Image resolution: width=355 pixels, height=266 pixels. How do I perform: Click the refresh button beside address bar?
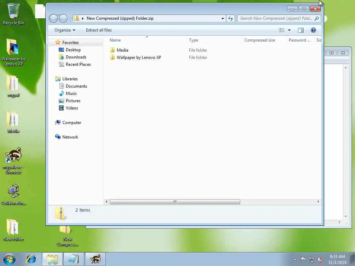231,18
